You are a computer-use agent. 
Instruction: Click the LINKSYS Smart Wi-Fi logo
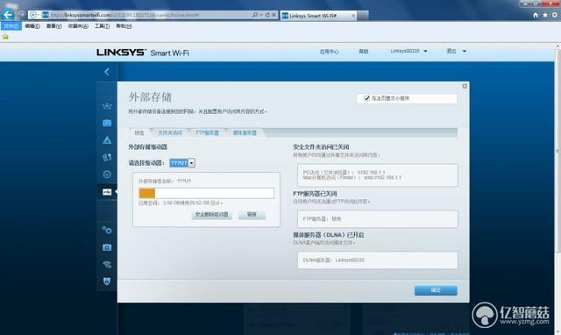(142, 53)
